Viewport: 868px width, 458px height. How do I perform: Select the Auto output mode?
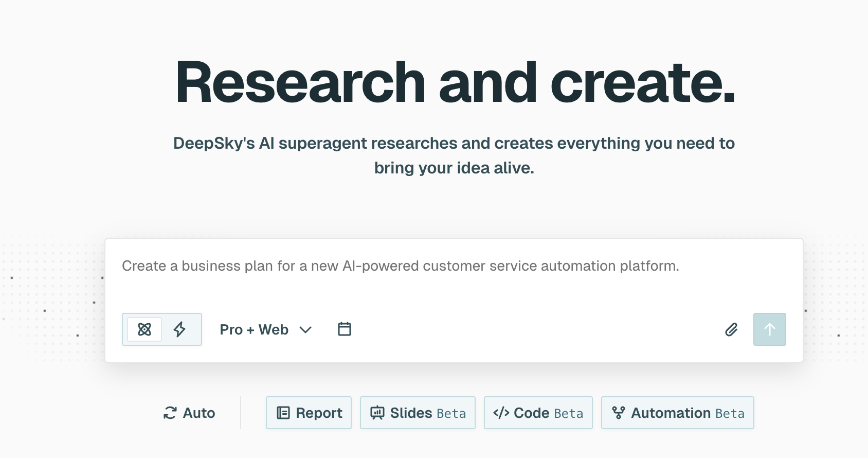[x=189, y=413]
